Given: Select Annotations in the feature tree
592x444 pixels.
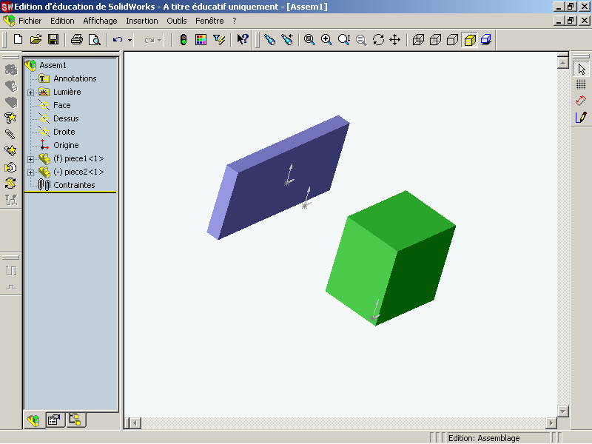Looking at the screenshot, I should point(75,78).
